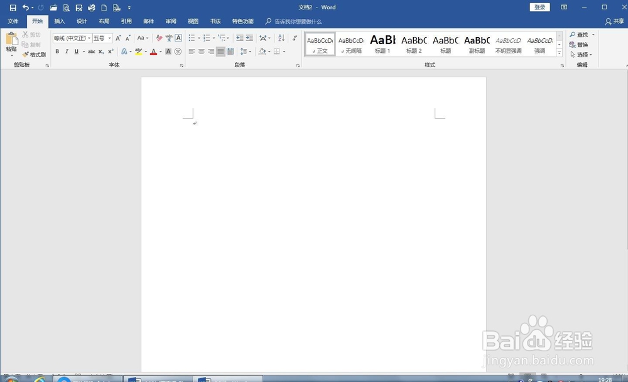Toggle bold formatting
Image resolution: width=628 pixels, height=382 pixels.
[57, 52]
